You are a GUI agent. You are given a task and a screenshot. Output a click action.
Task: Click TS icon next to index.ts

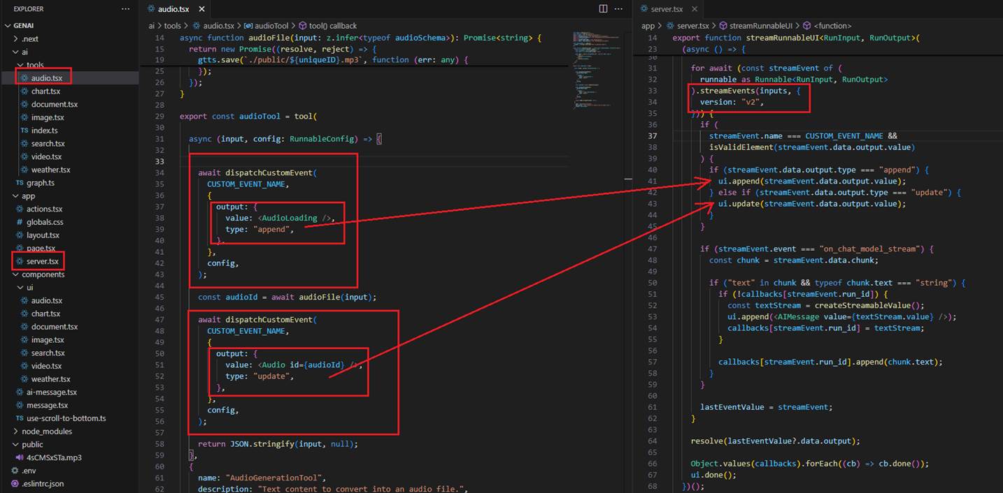click(24, 131)
